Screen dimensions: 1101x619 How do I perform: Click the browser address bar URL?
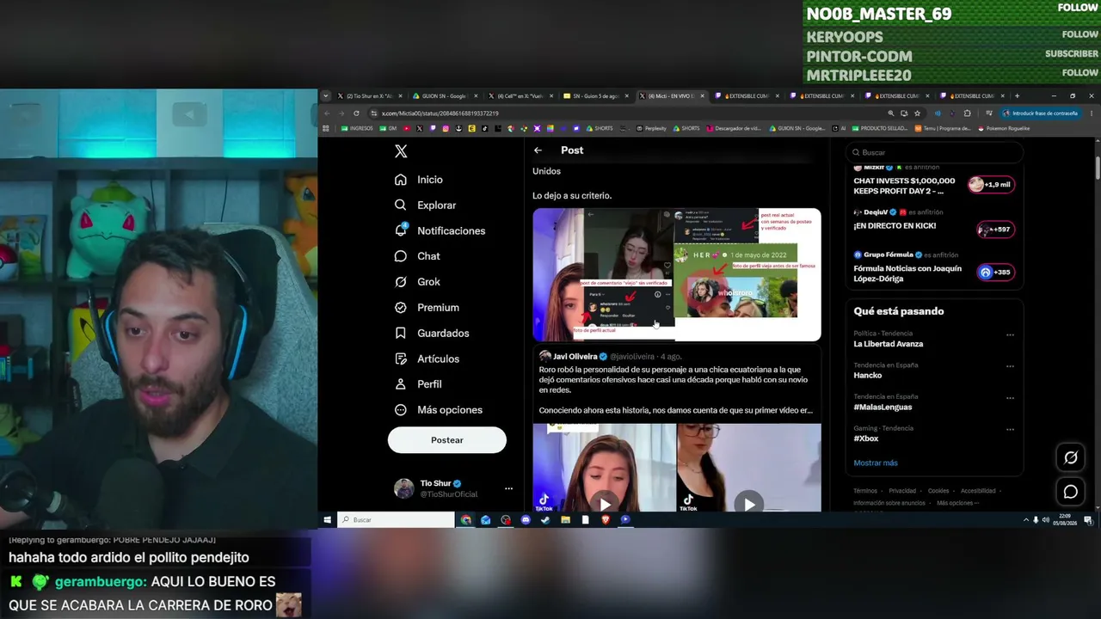pos(440,113)
